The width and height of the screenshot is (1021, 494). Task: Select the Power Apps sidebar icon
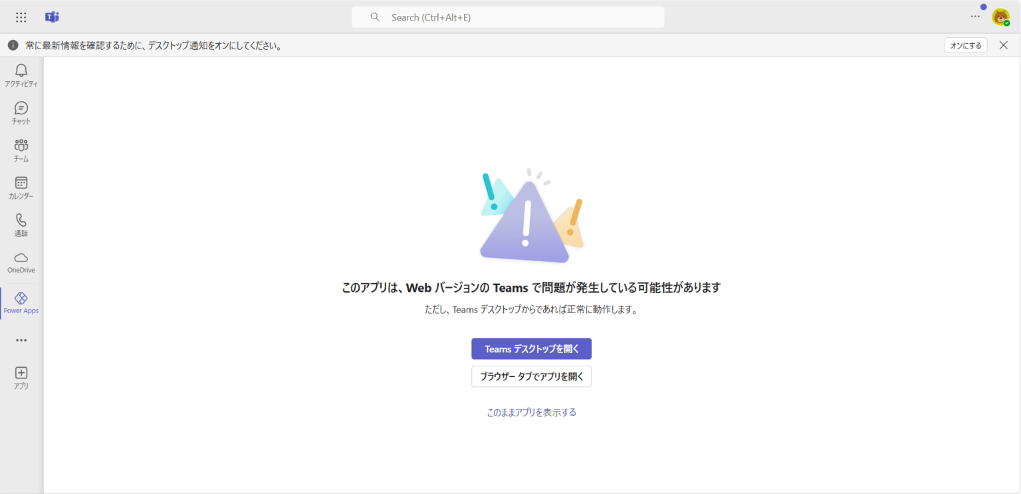pyautogui.click(x=21, y=299)
